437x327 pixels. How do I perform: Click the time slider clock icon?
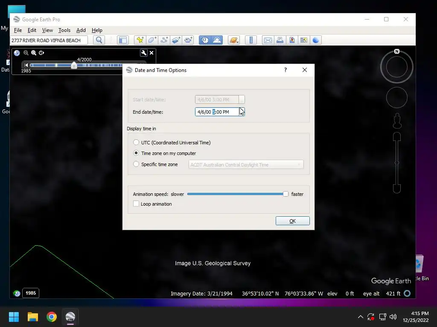[x=17, y=53]
